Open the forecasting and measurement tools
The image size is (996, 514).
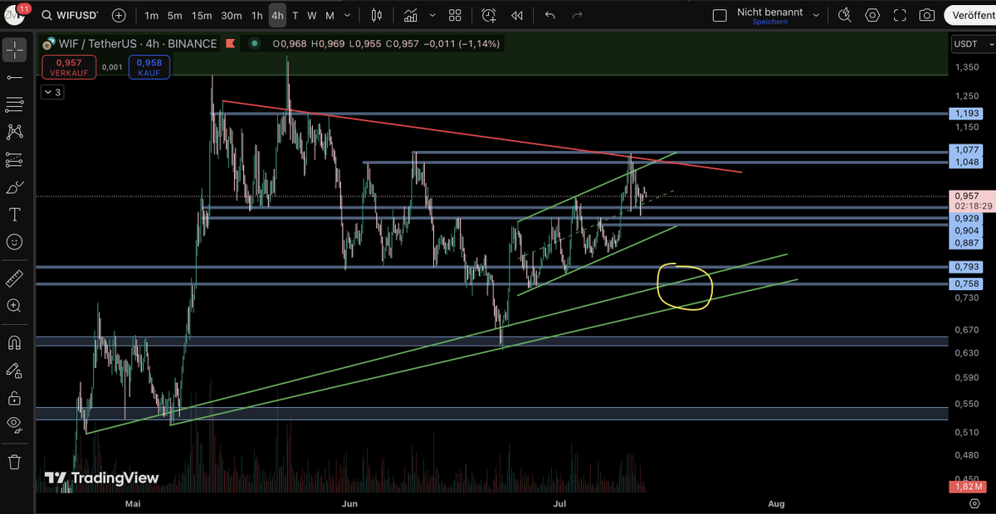click(x=14, y=159)
